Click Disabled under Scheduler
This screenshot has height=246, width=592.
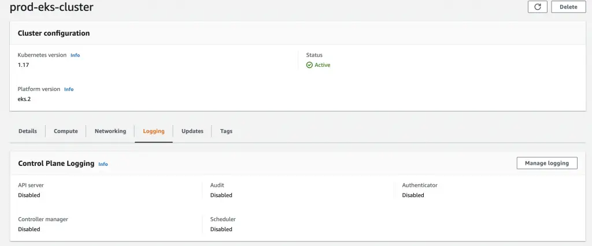click(221, 229)
